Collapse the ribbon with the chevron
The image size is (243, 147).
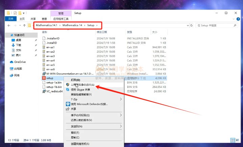[x=234, y=19]
